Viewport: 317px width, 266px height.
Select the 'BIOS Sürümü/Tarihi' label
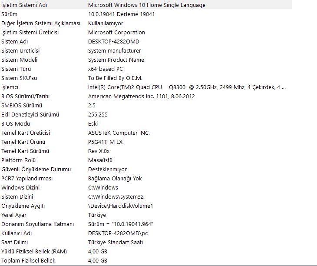(25, 96)
